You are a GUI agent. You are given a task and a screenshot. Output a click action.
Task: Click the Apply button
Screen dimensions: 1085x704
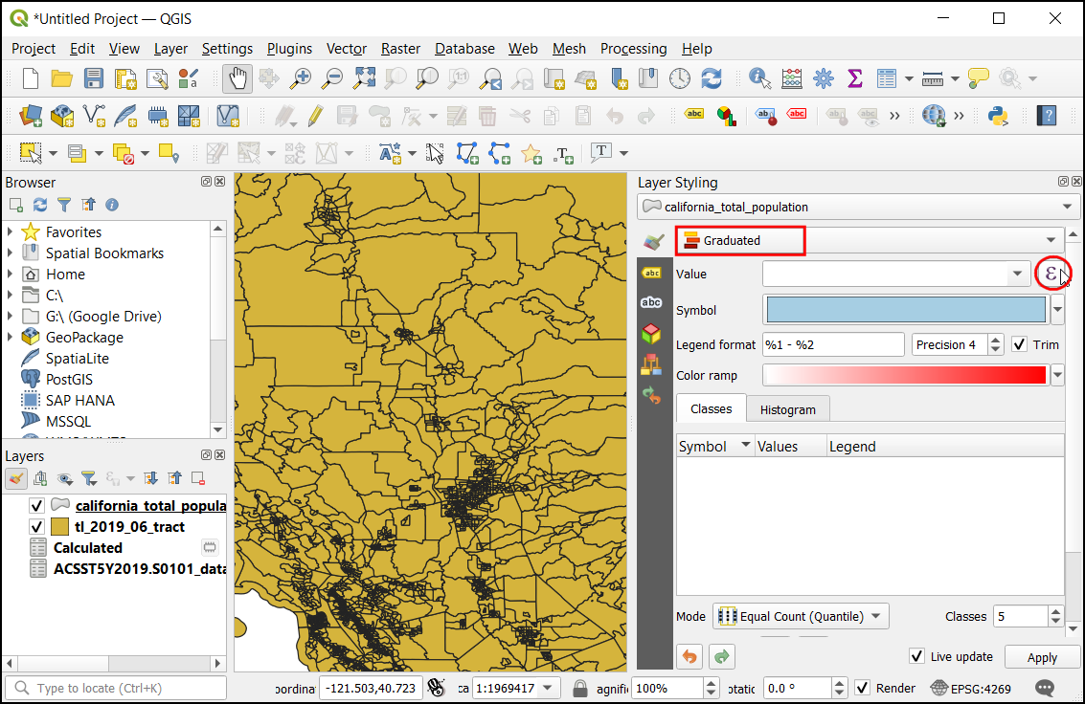coord(1041,657)
